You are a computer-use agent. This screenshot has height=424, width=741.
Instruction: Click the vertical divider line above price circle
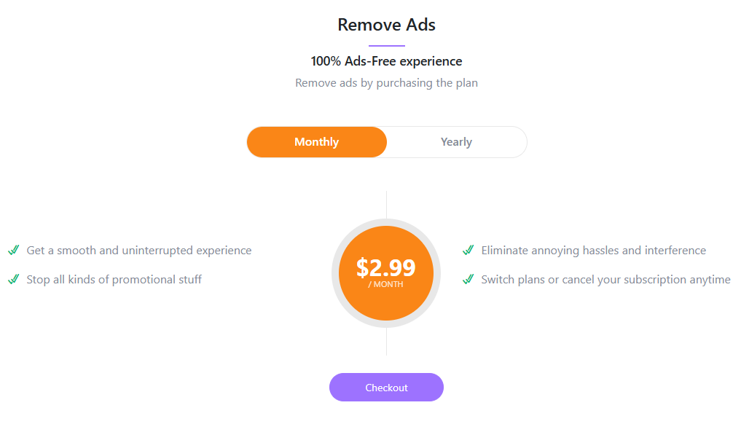[x=386, y=204]
